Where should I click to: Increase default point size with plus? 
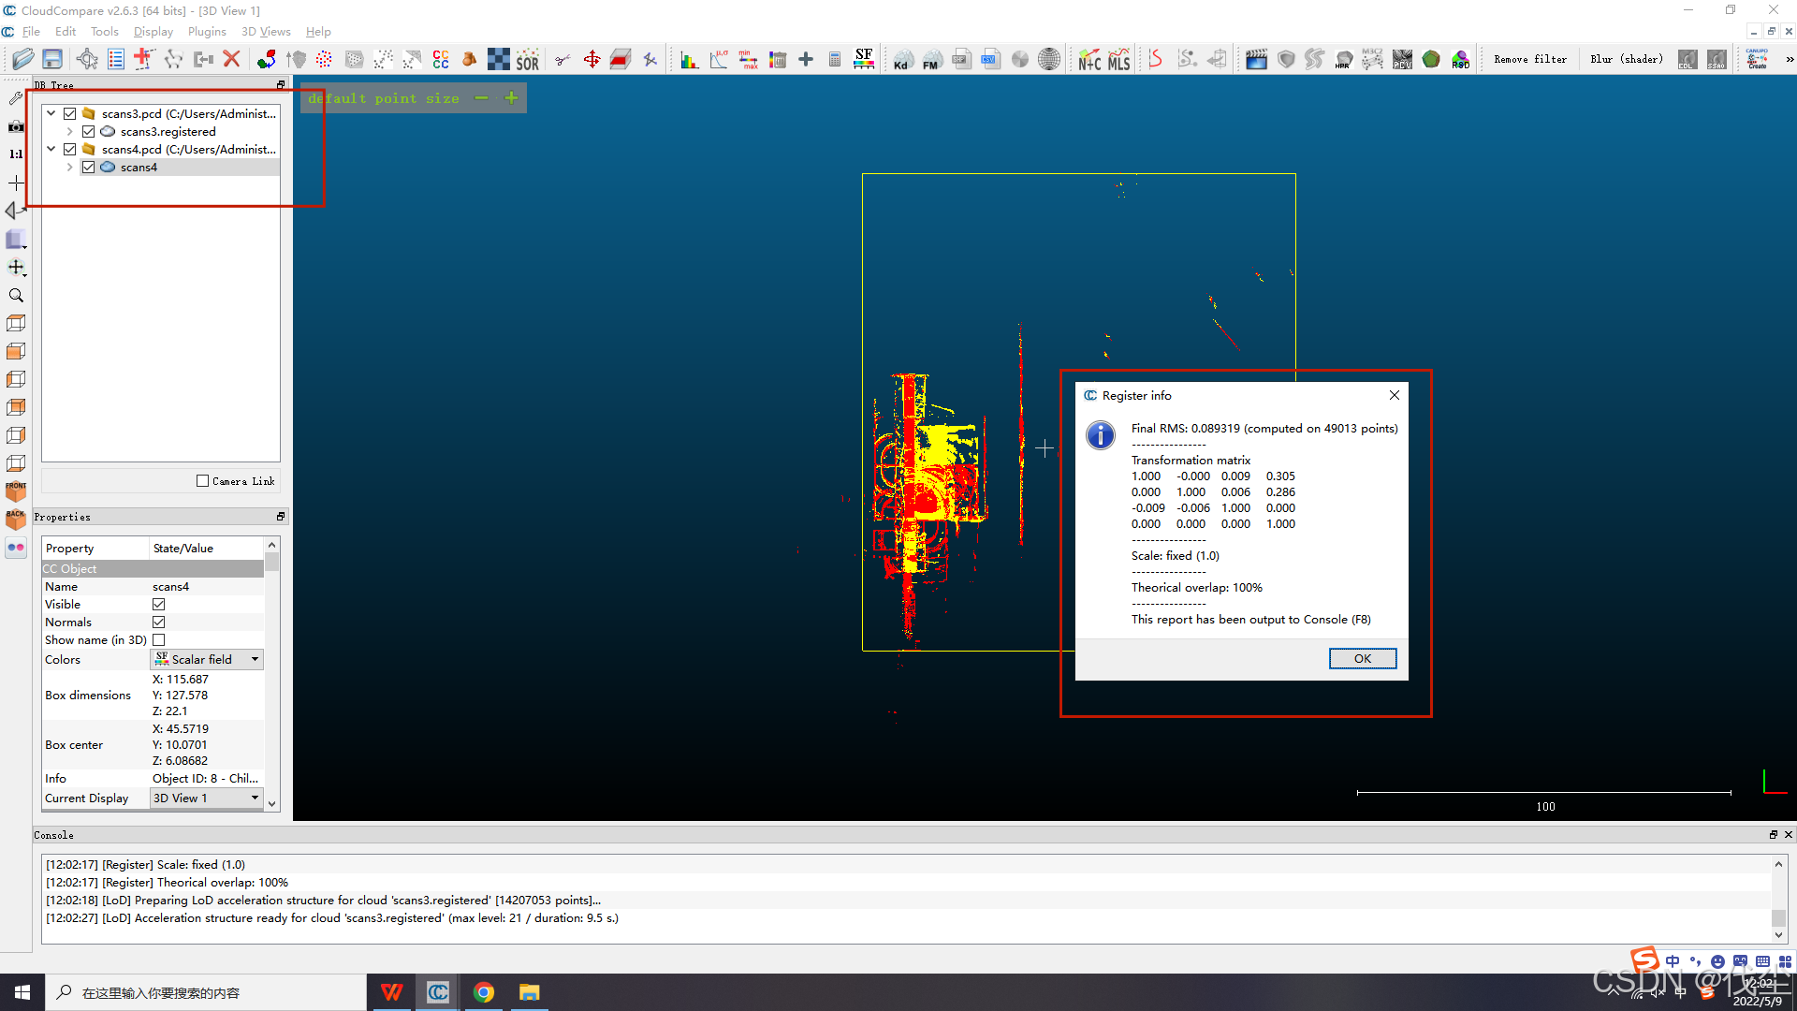(511, 98)
